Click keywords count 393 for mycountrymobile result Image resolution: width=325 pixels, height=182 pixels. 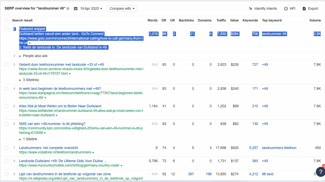coord(255,161)
